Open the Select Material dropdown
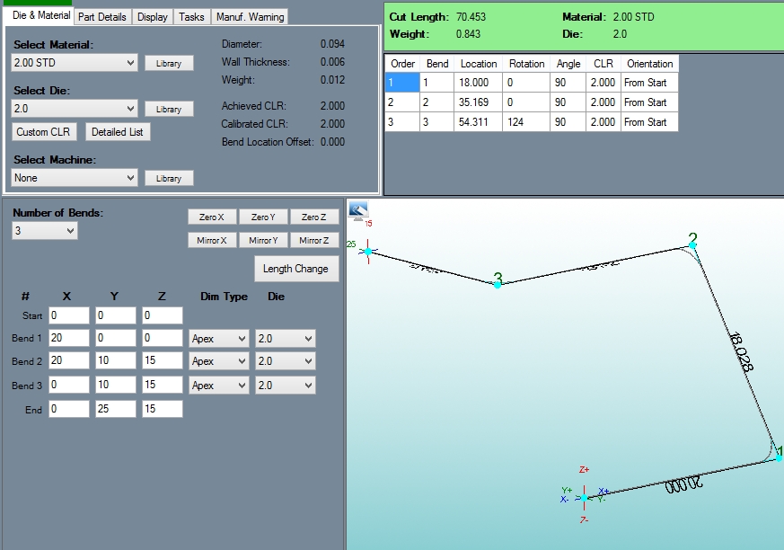This screenshot has width=784, height=550. [74, 63]
